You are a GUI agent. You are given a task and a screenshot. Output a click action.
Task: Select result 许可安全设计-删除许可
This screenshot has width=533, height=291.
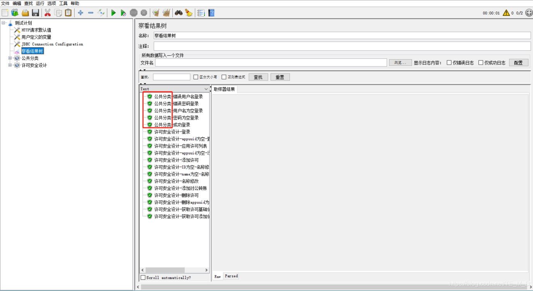[x=176, y=195]
